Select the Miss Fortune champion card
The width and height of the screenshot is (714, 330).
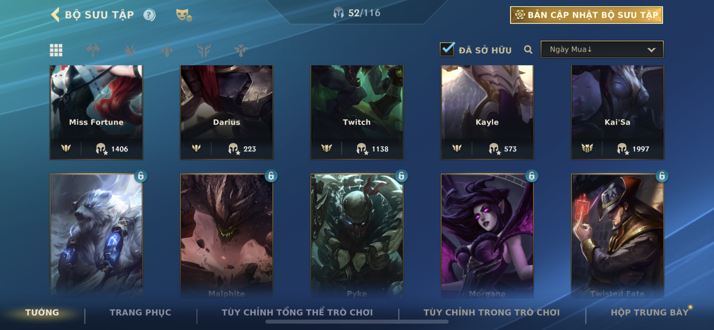click(x=96, y=112)
